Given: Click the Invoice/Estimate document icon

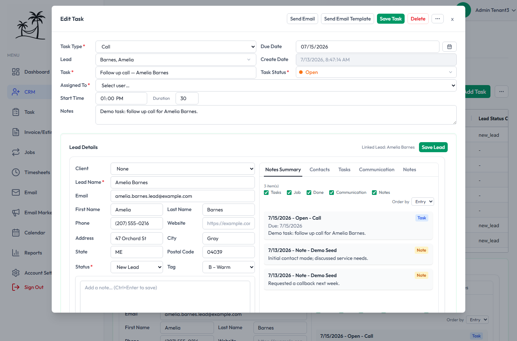Looking at the screenshot, I should pos(16,132).
